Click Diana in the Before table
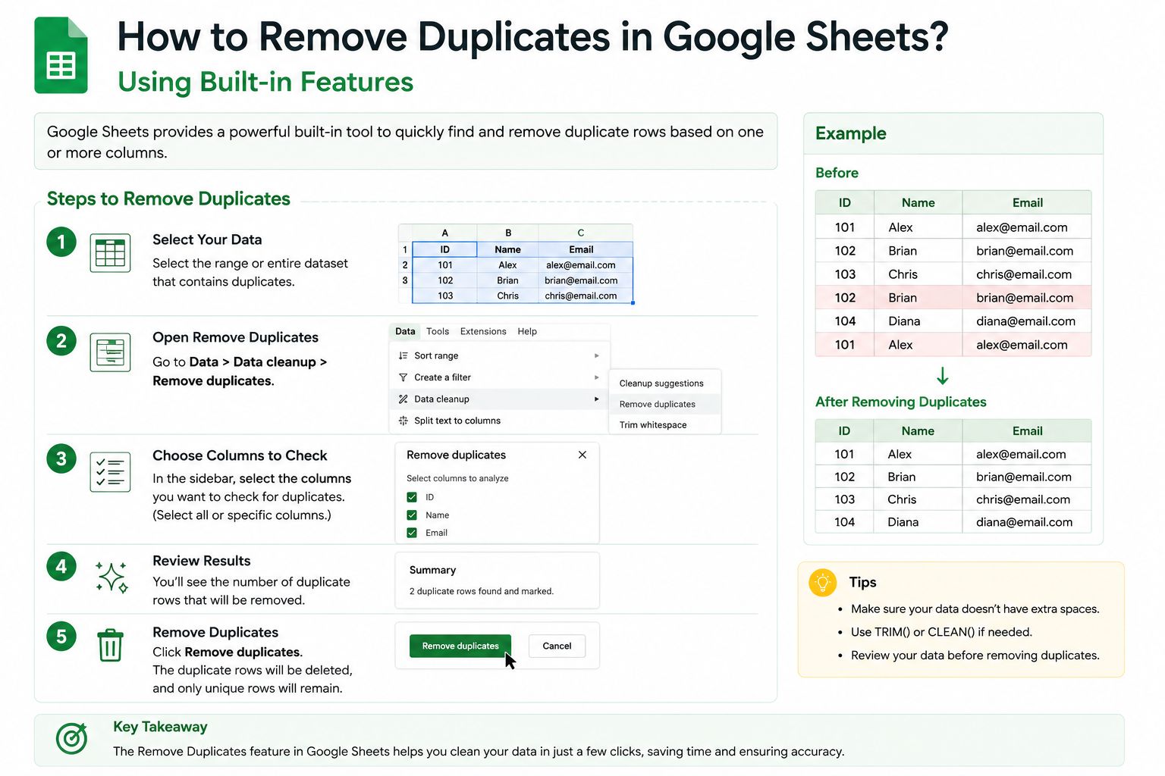The height and width of the screenshot is (776, 1165). pyautogui.click(x=904, y=321)
